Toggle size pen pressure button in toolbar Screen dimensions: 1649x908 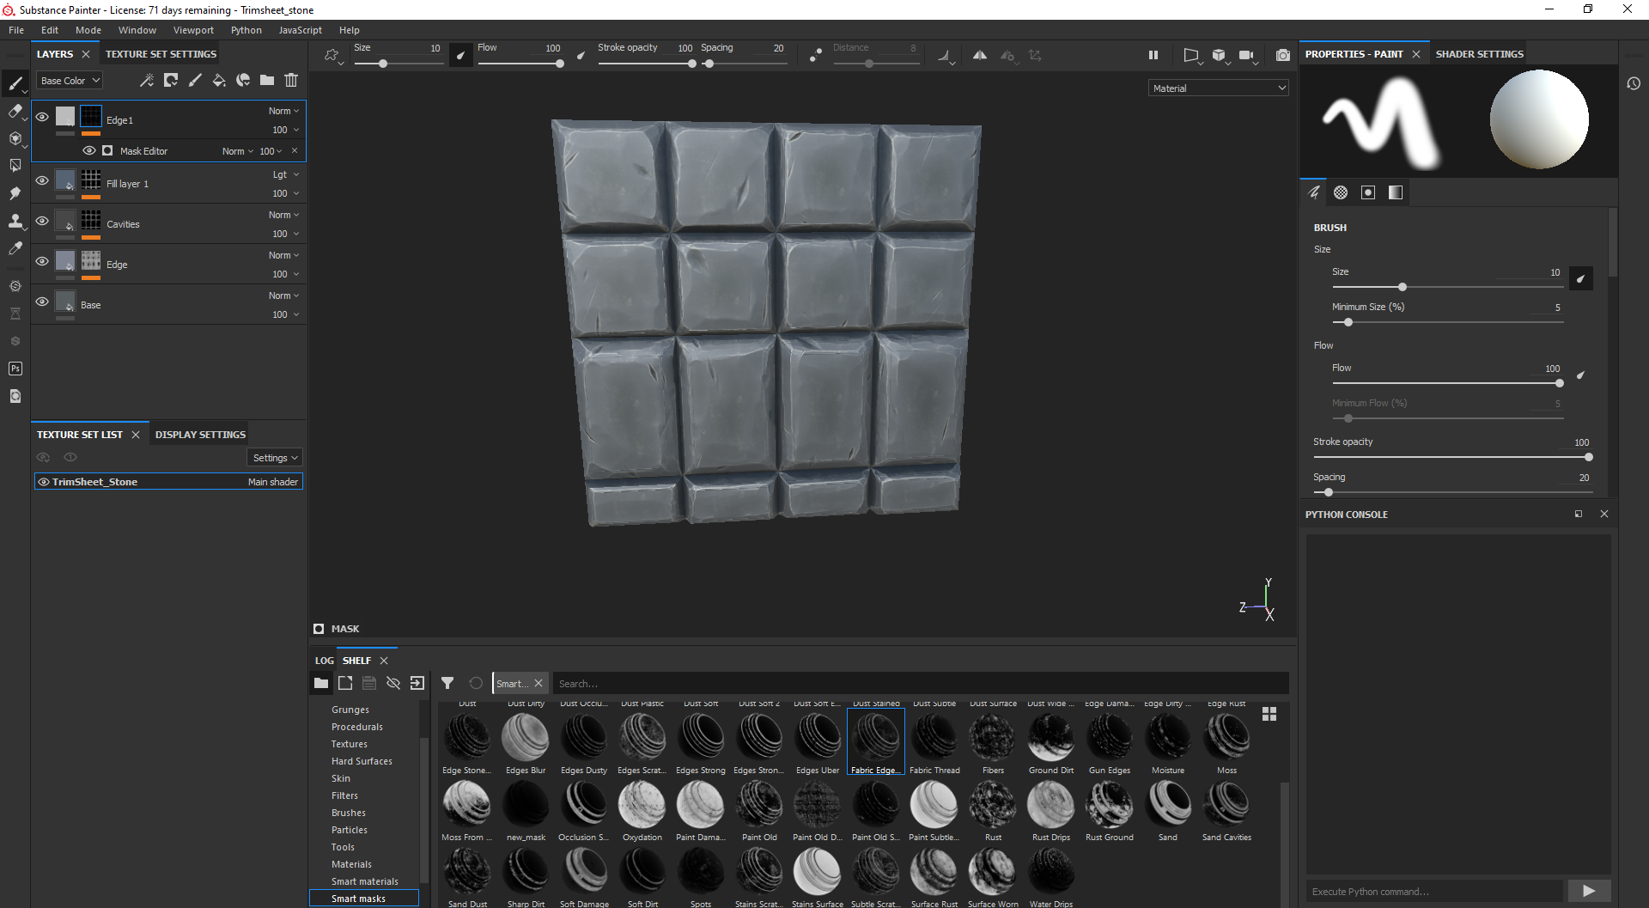click(x=461, y=55)
